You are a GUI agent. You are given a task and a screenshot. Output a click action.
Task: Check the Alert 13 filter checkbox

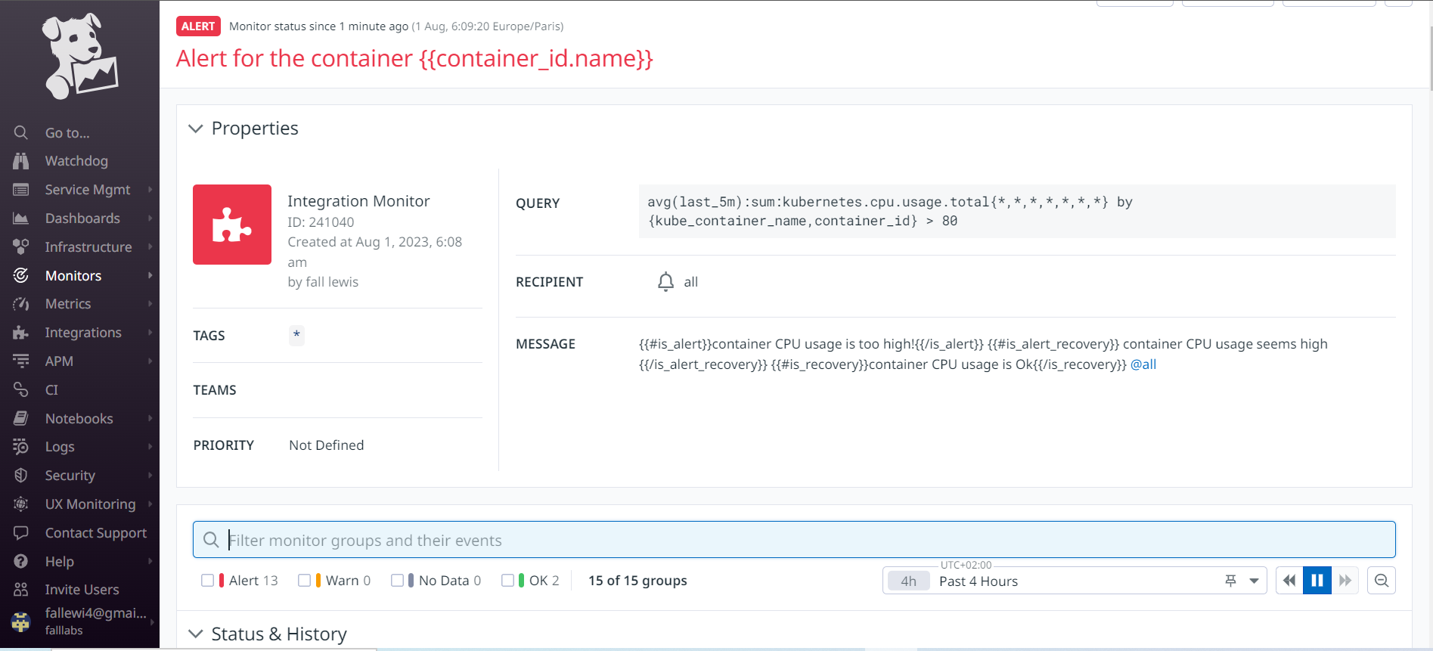[207, 581]
